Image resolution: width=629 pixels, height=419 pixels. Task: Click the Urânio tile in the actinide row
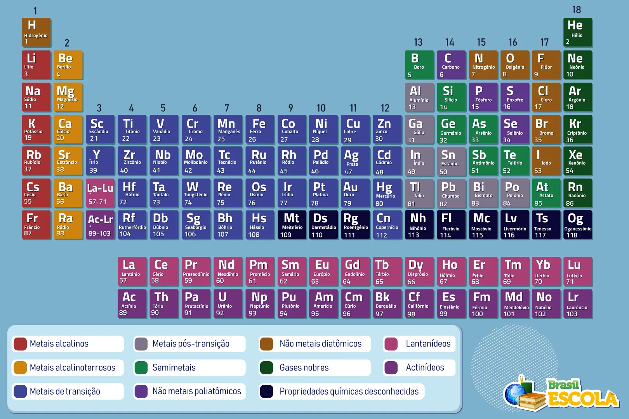point(228,304)
